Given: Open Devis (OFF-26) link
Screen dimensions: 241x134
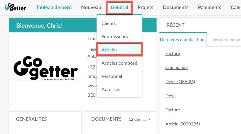Looking at the screenshot, I should click(x=180, y=81).
